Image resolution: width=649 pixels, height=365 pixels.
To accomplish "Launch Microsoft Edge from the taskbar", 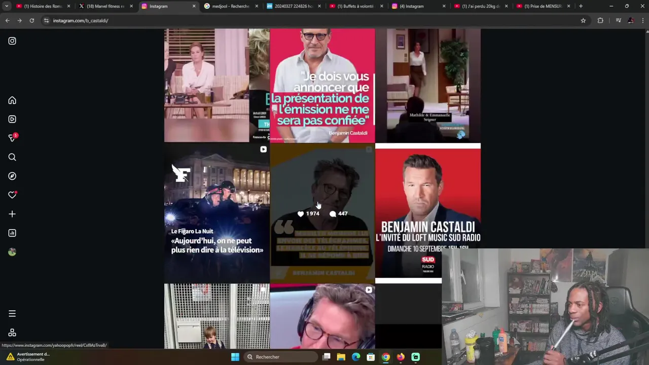I will 356,357.
